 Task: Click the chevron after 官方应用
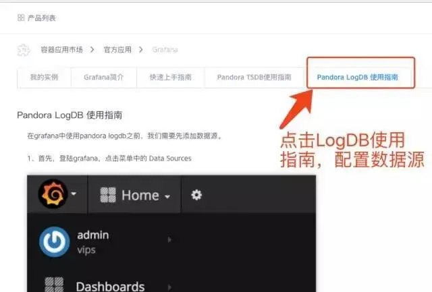[141, 49]
